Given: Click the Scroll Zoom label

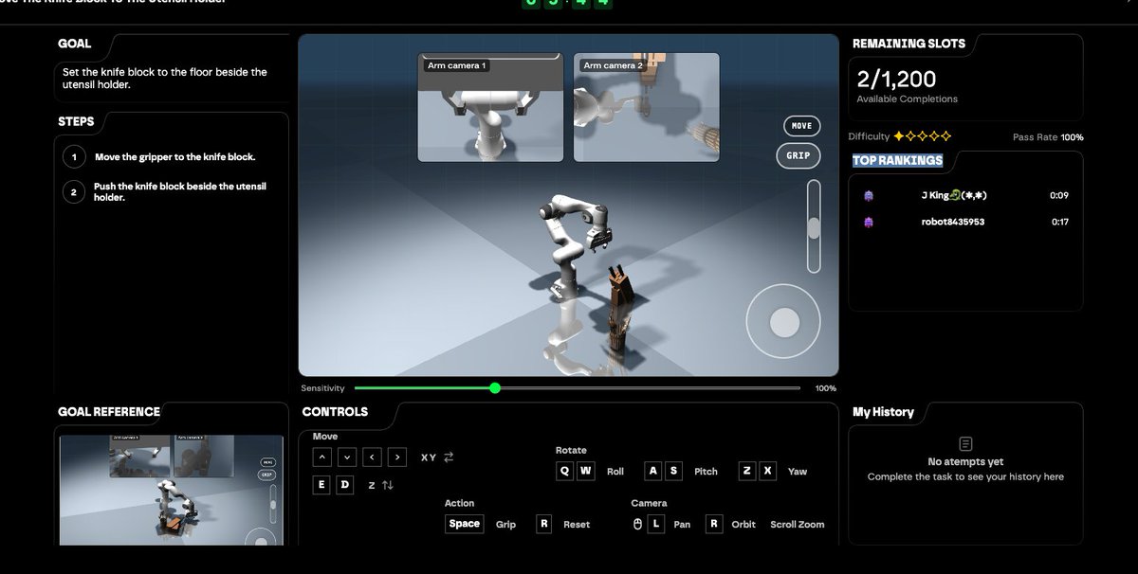Looking at the screenshot, I should point(797,524).
